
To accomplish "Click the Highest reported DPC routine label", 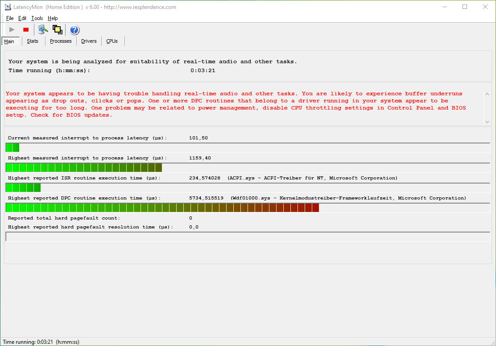I will coord(84,198).
